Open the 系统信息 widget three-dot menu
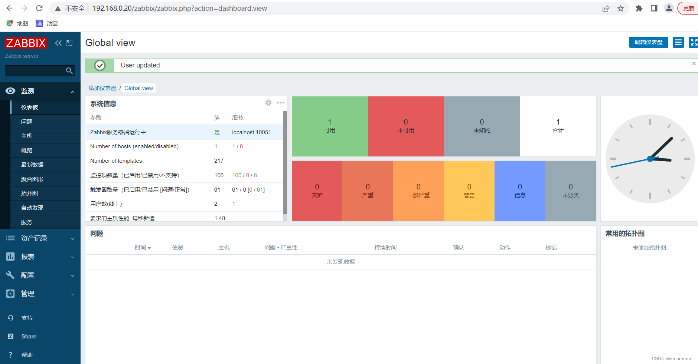The width and height of the screenshot is (698, 364). pos(281,103)
